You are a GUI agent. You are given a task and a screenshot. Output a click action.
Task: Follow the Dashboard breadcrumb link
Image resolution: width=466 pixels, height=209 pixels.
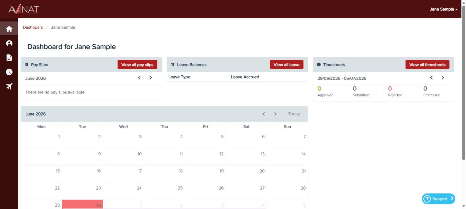click(33, 27)
